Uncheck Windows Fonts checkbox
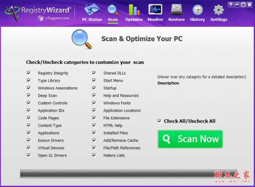 tap(94, 103)
